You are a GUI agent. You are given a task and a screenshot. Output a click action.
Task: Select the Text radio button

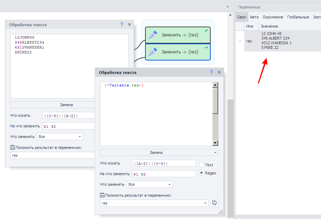tap(201, 165)
